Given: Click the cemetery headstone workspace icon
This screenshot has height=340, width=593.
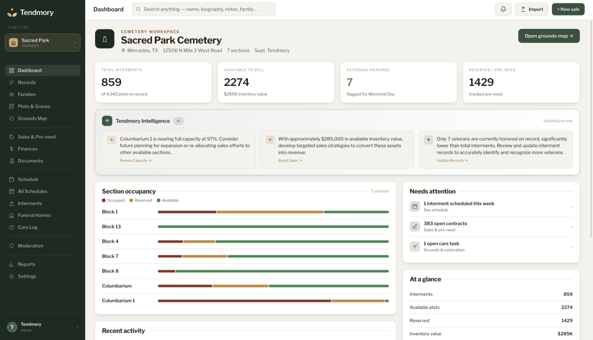Looking at the screenshot, I should 105,39.
